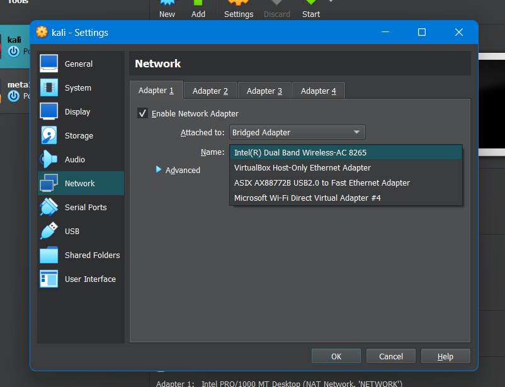This screenshot has width=505, height=387.
Task: Select the System chip icon
Action: pyautogui.click(x=49, y=87)
